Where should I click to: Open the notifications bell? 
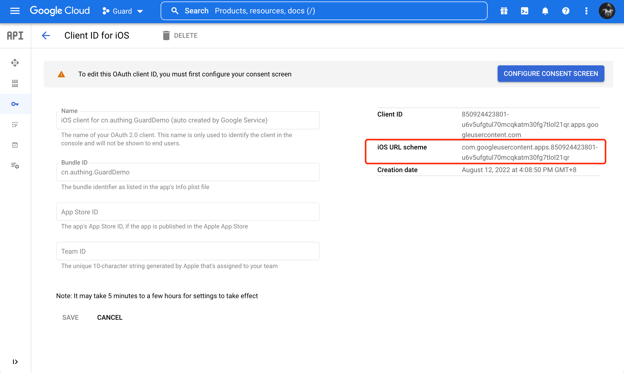(545, 11)
